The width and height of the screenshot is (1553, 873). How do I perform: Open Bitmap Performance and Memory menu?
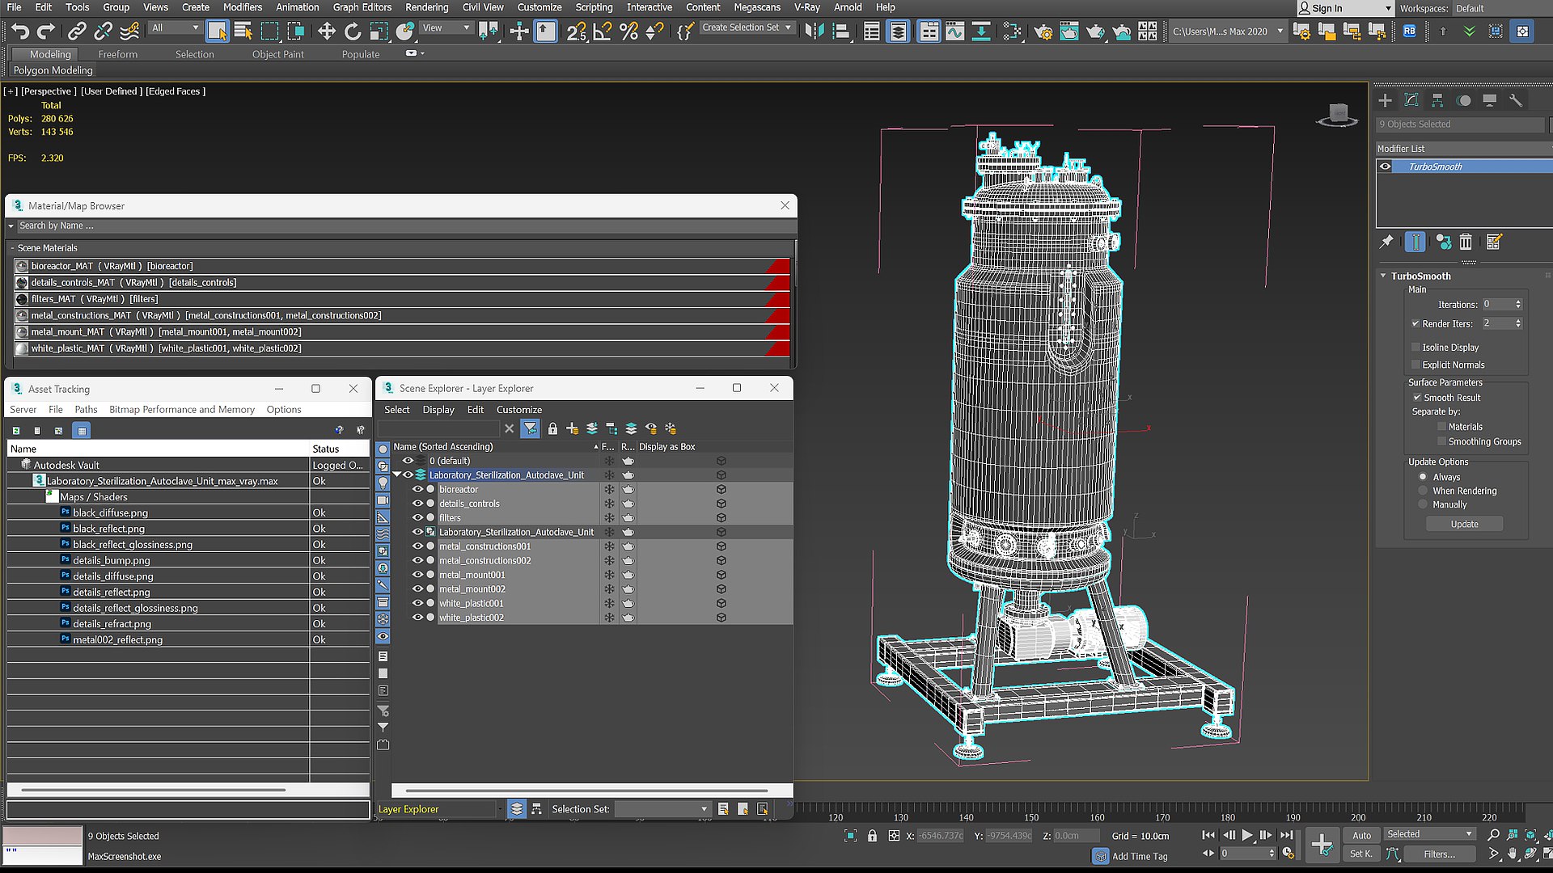182,410
